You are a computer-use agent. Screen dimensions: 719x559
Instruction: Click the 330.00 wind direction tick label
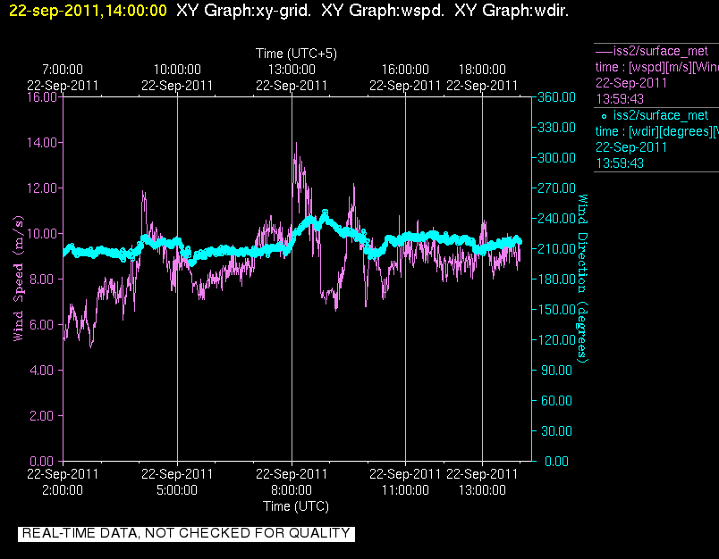[x=556, y=128]
